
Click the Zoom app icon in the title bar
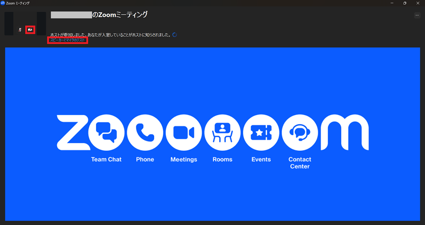pyautogui.click(x=3, y=3)
